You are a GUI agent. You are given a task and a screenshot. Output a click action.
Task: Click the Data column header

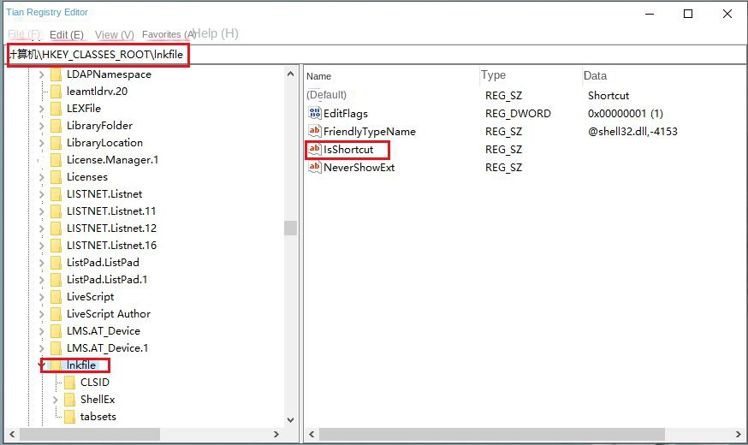coord(595,76)
